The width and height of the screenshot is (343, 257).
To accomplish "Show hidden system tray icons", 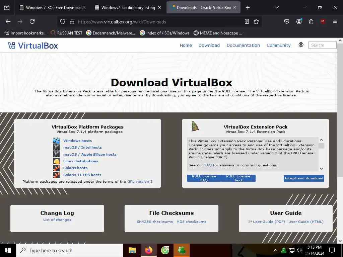I will tap(276, 250).
